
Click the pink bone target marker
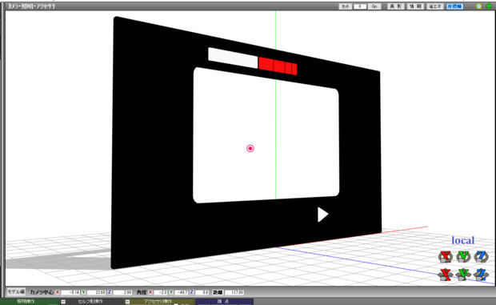point(250,148)
